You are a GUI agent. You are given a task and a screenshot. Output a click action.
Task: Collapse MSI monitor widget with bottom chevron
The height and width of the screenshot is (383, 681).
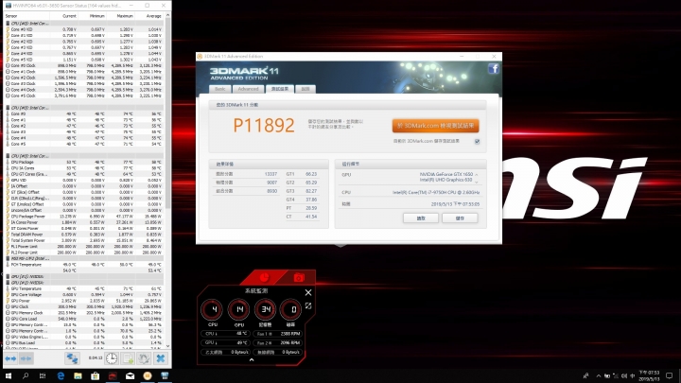[252, 360]
